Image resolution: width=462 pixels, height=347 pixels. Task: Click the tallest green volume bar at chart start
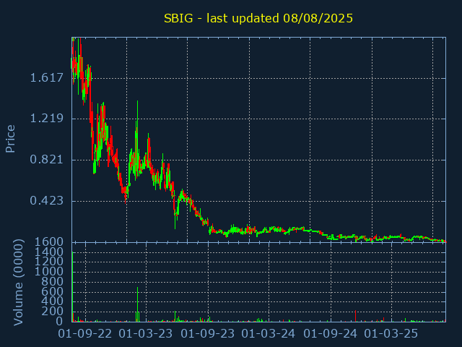[x=72, y=286]
